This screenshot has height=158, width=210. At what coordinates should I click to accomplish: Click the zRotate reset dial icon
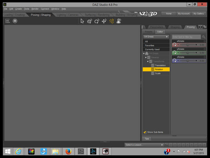click(174, 60)
